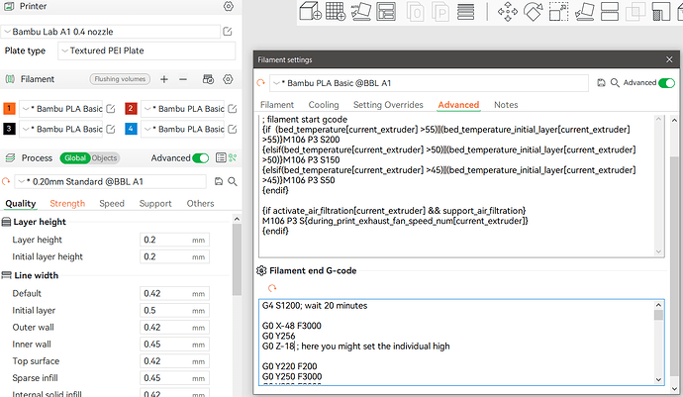
Task: Select the Cut tool icon
Action: tap(610, 11)
